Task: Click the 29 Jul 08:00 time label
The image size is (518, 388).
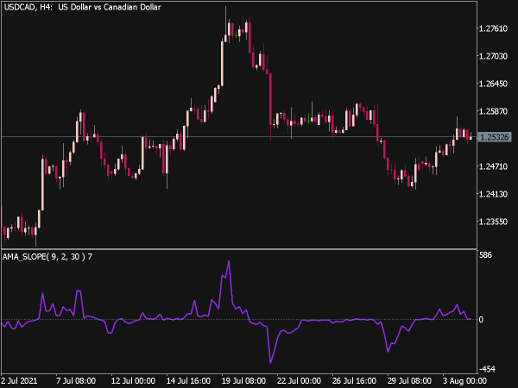Action: 409,381
